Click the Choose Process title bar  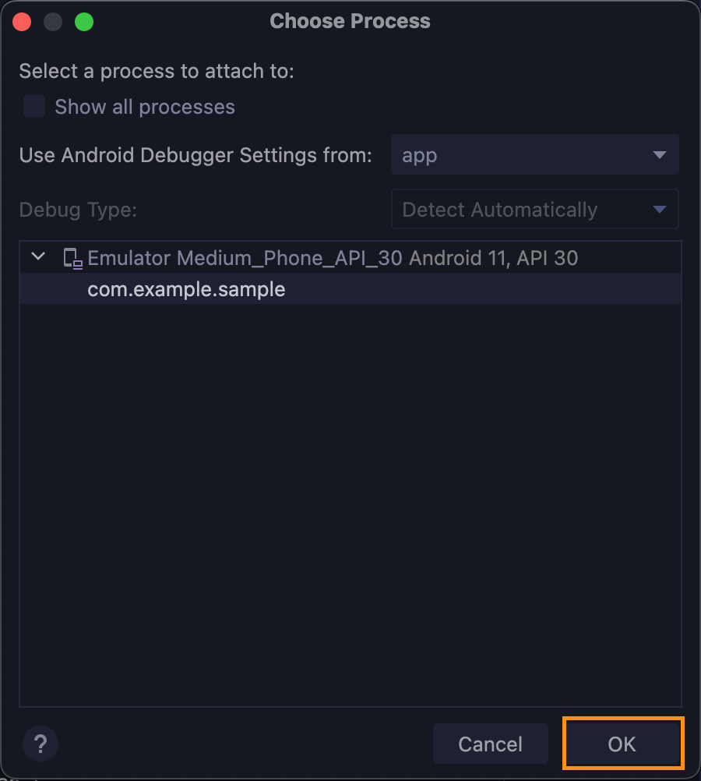[350, 21]
